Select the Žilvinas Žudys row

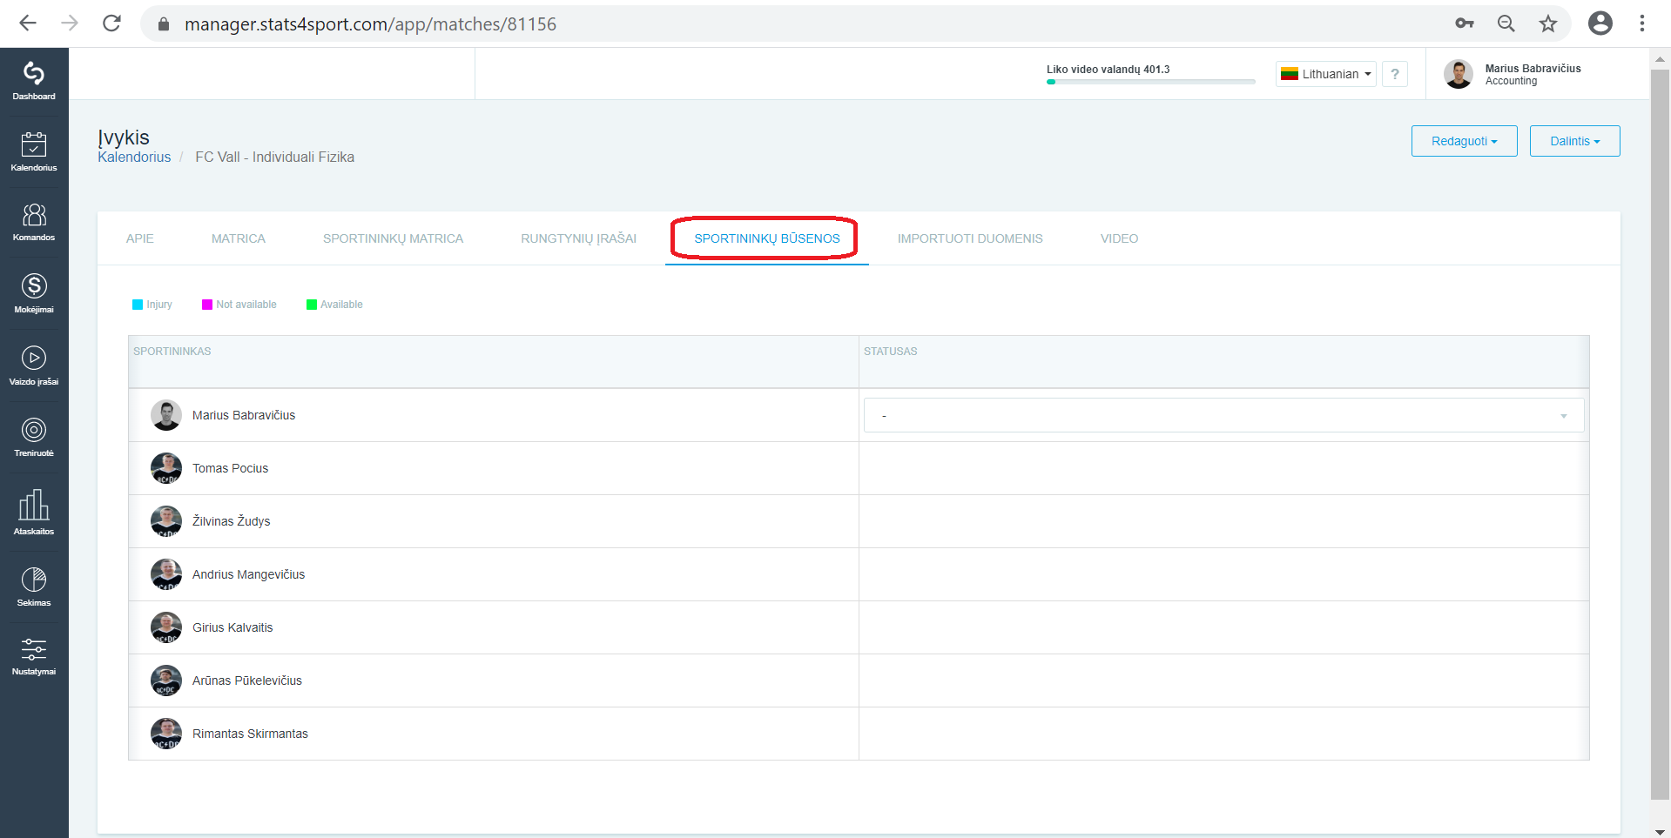coord(859,521)
